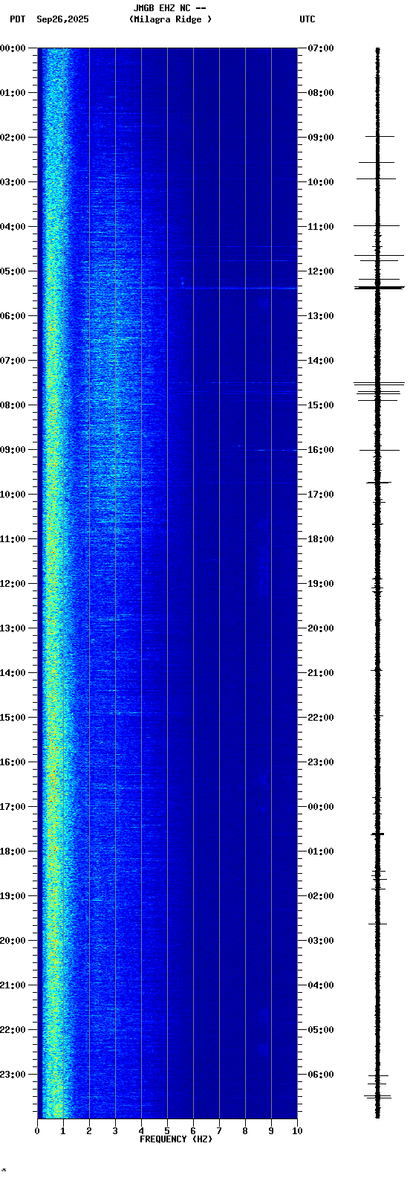410x1178 pixels.
Task: Select the 03:00 label on the PDT axis
Action: tap(13, 182)
